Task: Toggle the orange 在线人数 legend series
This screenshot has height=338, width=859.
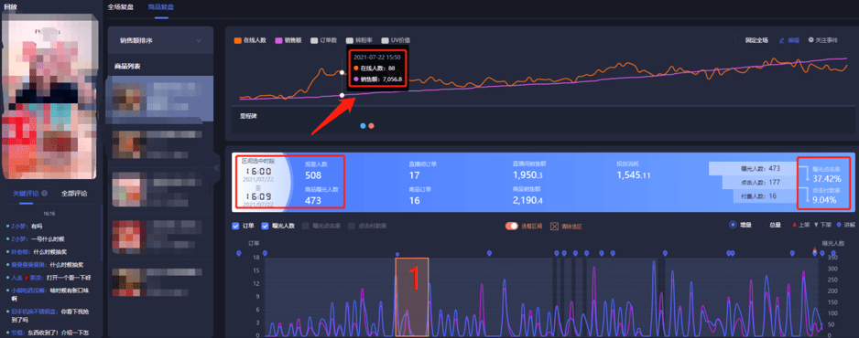Action: 237,40
